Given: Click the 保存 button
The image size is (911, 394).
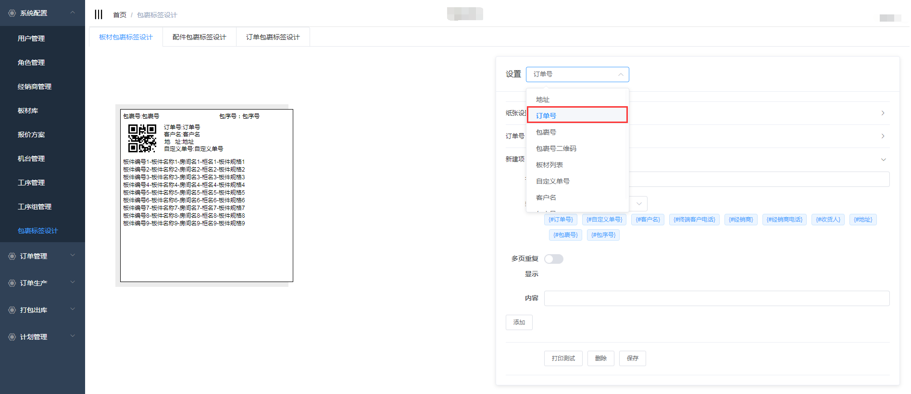Looking at the screenshot, I should (632, 358).
